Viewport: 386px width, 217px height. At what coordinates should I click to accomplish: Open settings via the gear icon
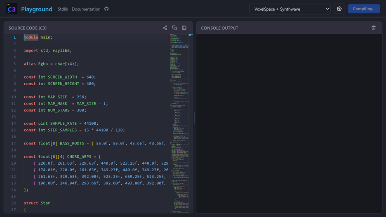(x=339, y=9)
